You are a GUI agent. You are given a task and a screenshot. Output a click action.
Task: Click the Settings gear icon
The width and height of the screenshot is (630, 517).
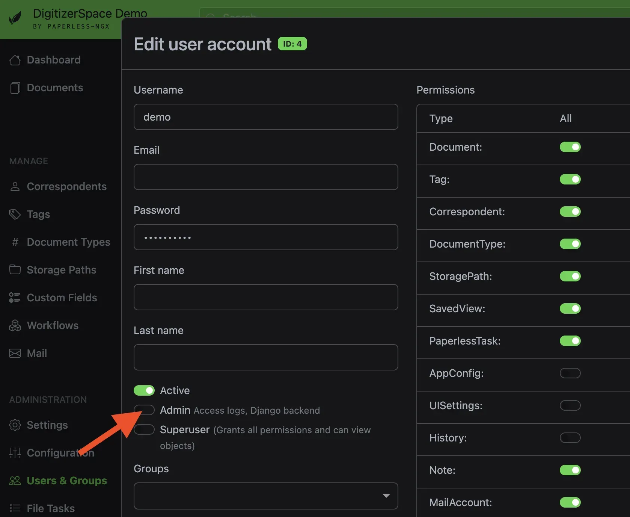pos(15,425)
